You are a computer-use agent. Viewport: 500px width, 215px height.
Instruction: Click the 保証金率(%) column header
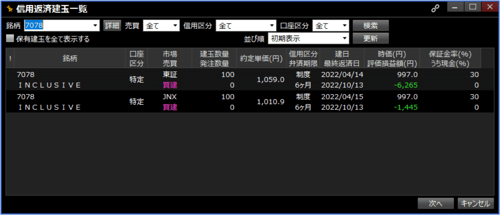(450, 58)
